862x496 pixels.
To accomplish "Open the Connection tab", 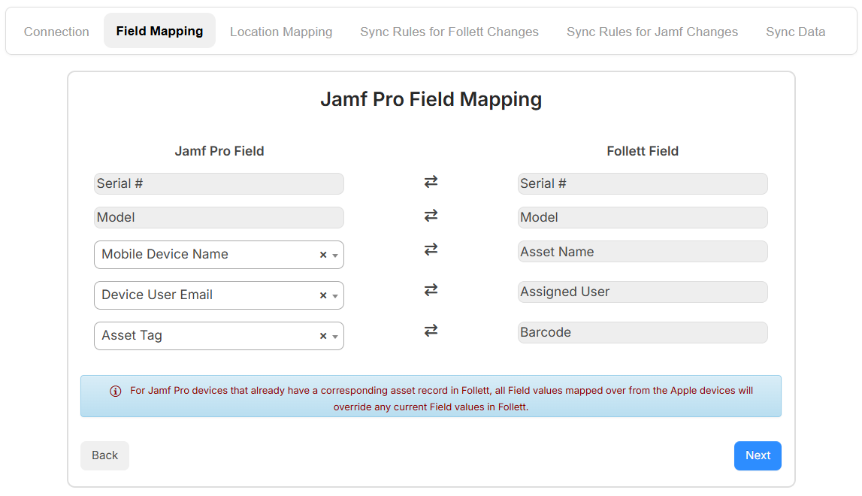I will pyautogui.click(x=56, y=32).
